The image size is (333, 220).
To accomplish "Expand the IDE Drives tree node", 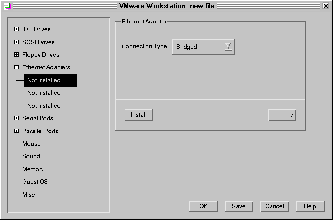I will 16,29.
